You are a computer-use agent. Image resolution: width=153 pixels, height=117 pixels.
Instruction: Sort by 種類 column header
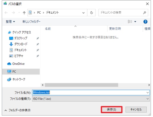coord(147,29)
